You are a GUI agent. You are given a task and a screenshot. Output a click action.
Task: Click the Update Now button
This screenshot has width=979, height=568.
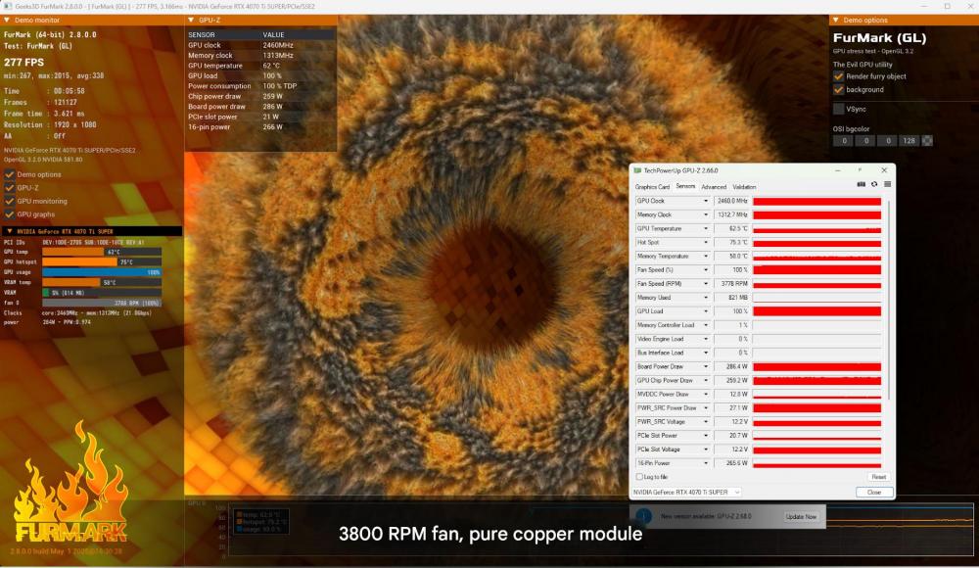click(799, 516)
